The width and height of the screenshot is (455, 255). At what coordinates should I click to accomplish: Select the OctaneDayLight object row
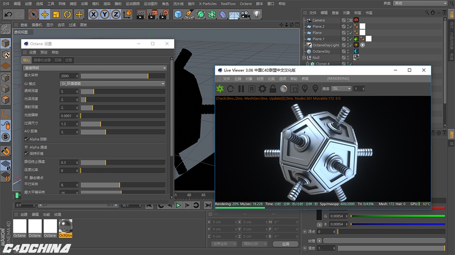point(326,45)
